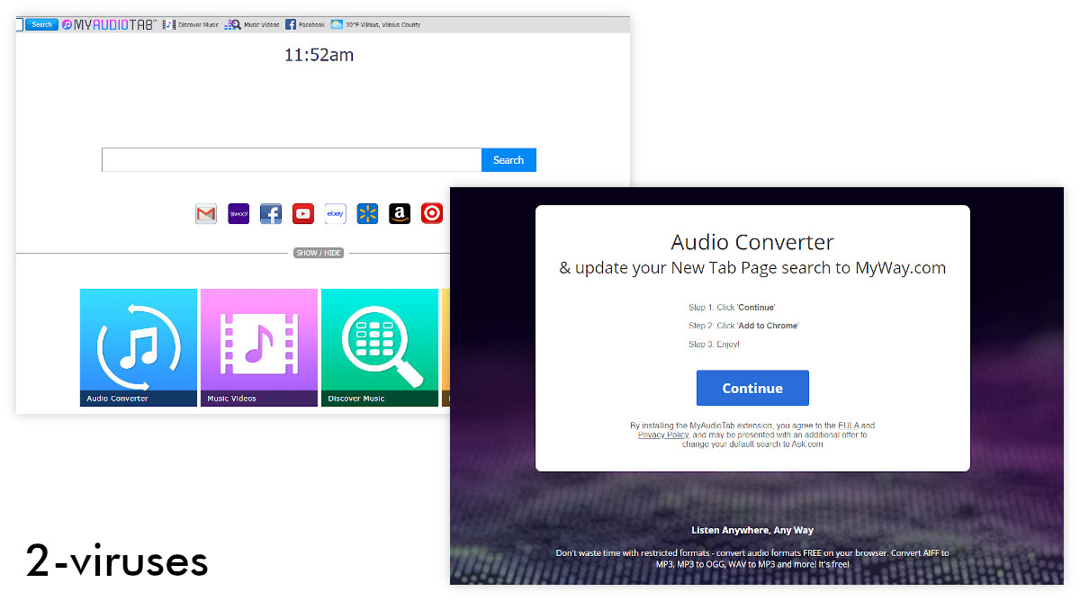This screenshot has height=601, width=1080.
Task: Click the blue Search button on the homepage
Action: click(x=508, y=159)
